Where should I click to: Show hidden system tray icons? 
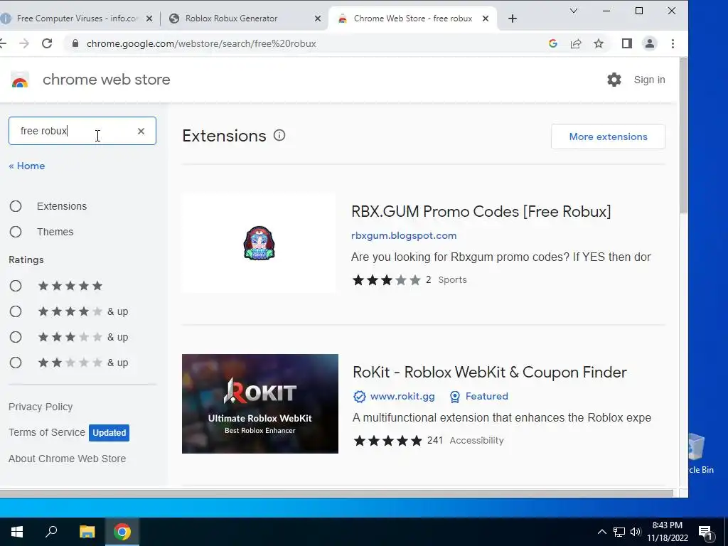pyautogui.click(x=601, y=532)
